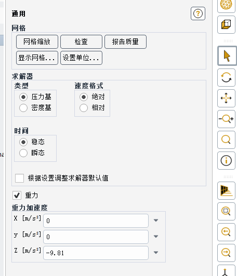Expand the X gravity component dropdown arrow
This screenshot has width=237, height=276.
click(x=156, y=220)
